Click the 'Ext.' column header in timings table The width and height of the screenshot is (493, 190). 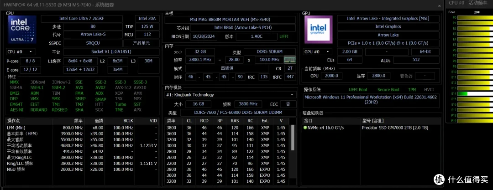tap(265, 121)
